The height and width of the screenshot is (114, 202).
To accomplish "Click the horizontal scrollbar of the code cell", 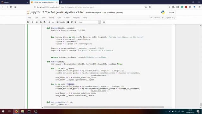I will [104, 107].
